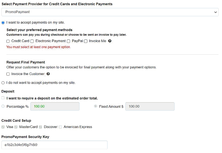Image resolution: width=222 pixels, height=153 pixels.
Task: Click the dropdown chevron arrow
Action: tap(216, 12)
